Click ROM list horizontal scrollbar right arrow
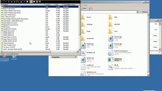 77,51
